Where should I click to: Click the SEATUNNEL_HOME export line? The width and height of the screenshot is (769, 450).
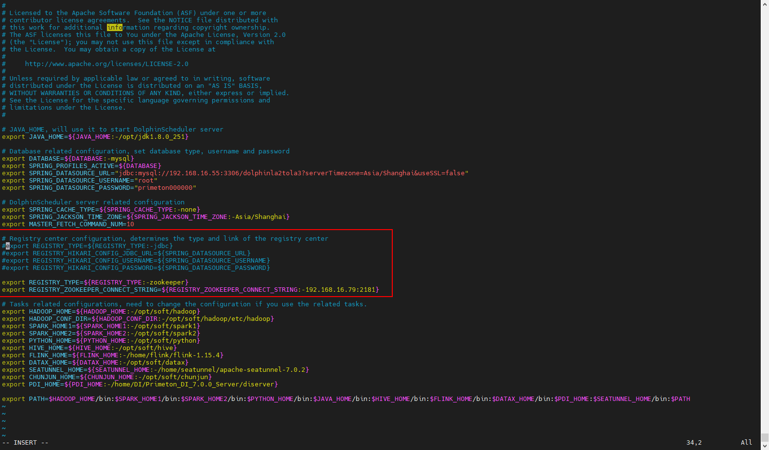(155, 370)
